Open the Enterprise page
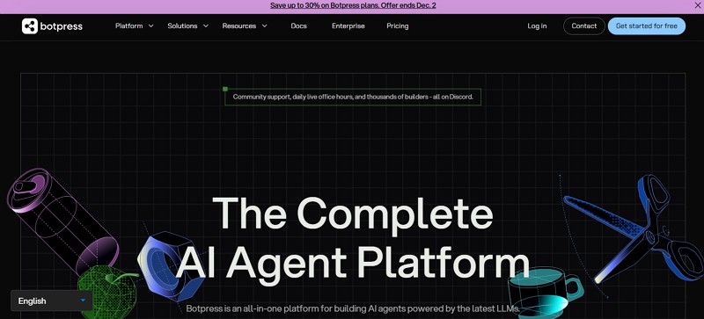 pyautogui.click(x=348, y=26)
